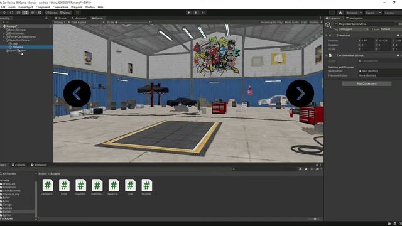Toggle the Local handle rotation button
The image size is (402, 226).
point(65,13)
